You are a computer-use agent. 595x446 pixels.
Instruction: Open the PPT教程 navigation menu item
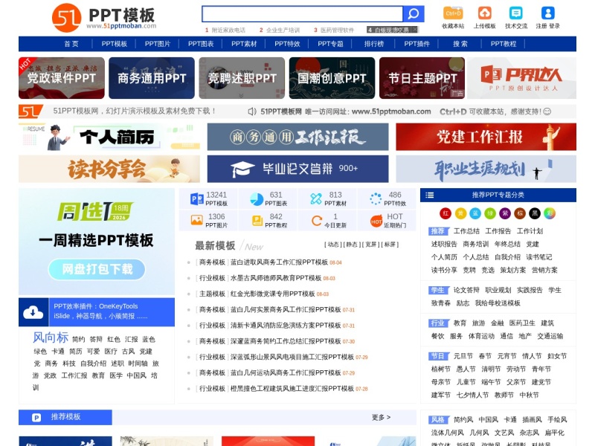(504, 44)
